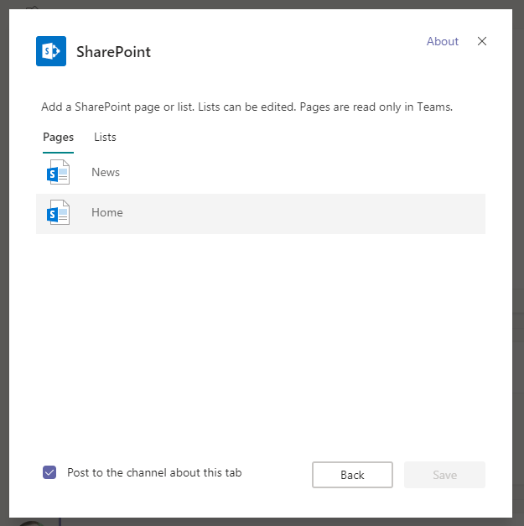Switch to the Pages tab
The width and height of the screenshot is (524, 526).
58,137
